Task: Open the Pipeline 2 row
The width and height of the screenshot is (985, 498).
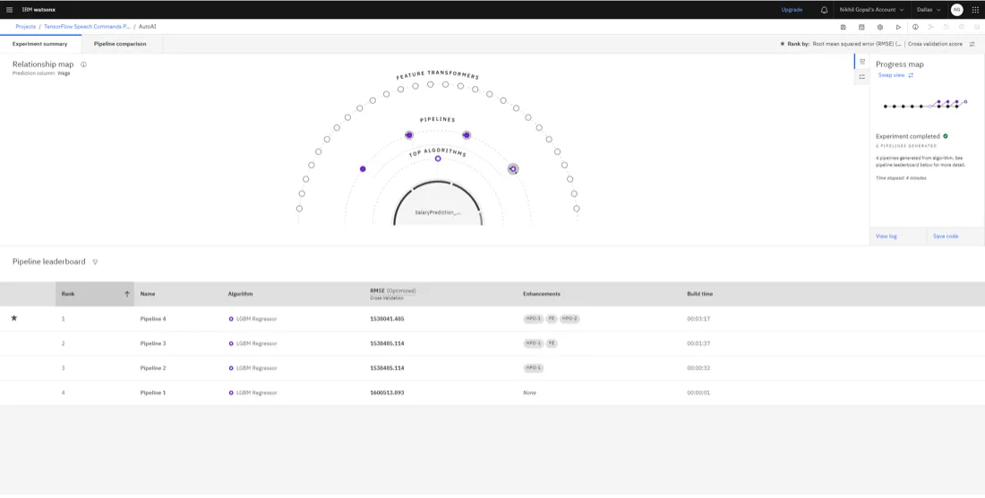Action: [x=492, y=368]
